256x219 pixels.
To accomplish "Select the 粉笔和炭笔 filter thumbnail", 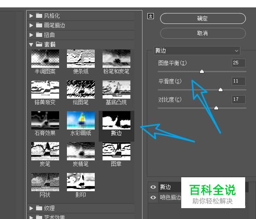I will [x=116, y=59].
